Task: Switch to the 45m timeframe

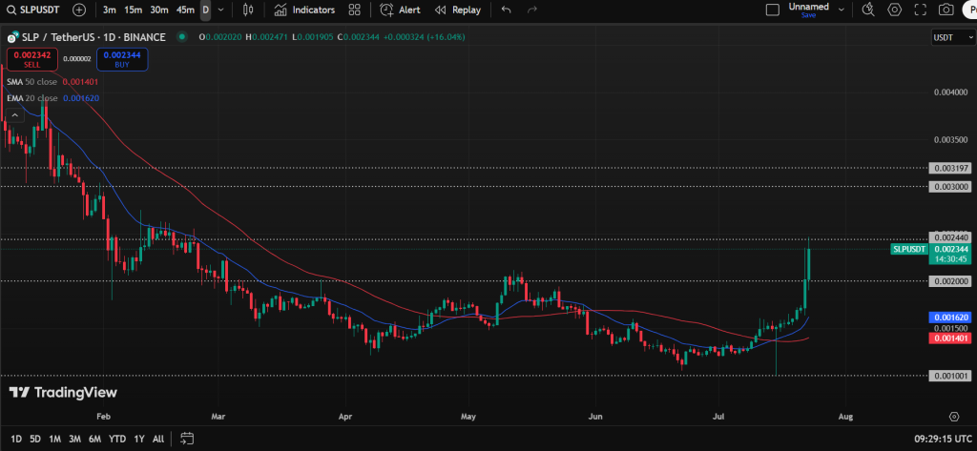Action: [185, 10]
